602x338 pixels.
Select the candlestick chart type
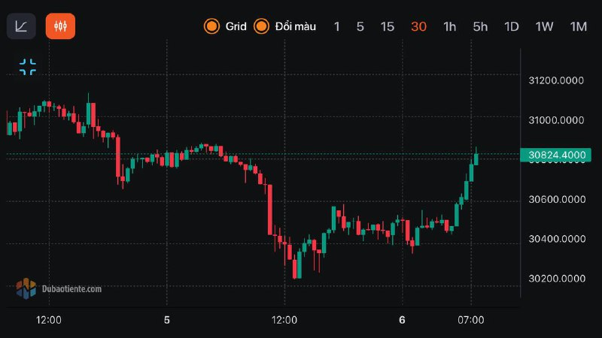[60, 26]
